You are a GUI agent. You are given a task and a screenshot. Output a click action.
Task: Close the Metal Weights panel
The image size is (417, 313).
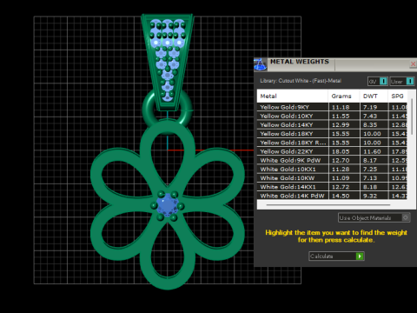pyautogui.click(x=413, y=64)
